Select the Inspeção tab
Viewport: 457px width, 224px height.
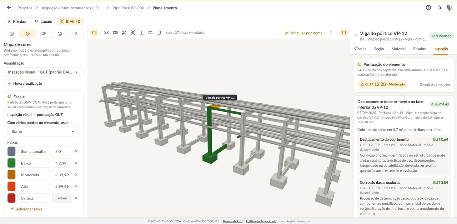(441, 49)
